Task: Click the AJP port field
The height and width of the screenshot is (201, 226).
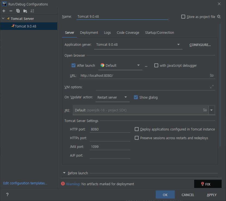Action: pos(110,156)
